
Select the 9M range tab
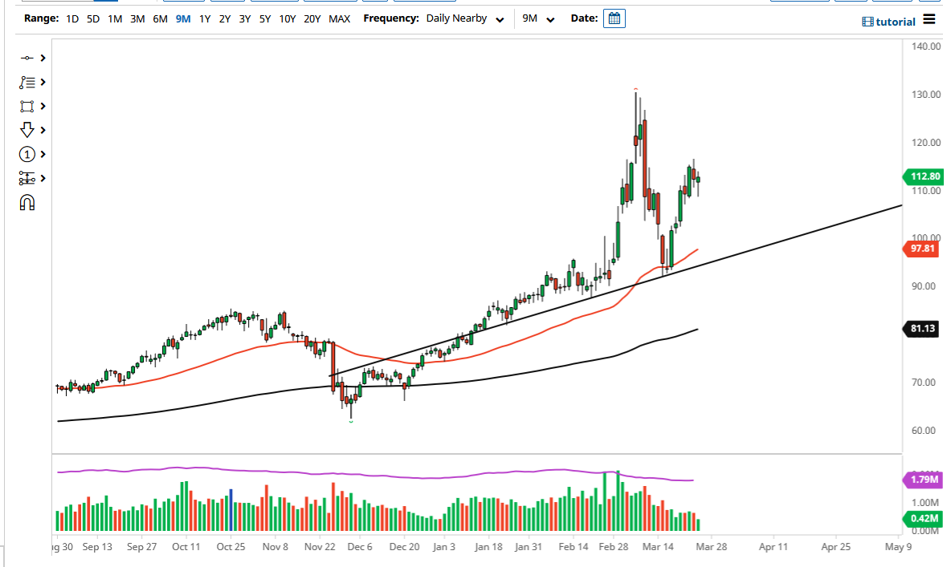point(182,18)
